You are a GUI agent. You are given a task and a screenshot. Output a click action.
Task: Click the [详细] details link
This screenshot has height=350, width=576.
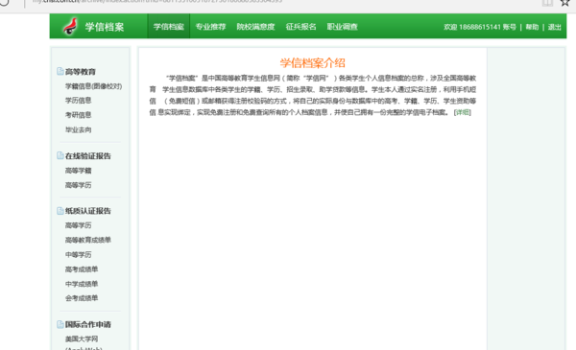point(463,112)
